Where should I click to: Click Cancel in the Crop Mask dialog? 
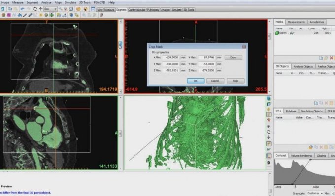(215, 81)
